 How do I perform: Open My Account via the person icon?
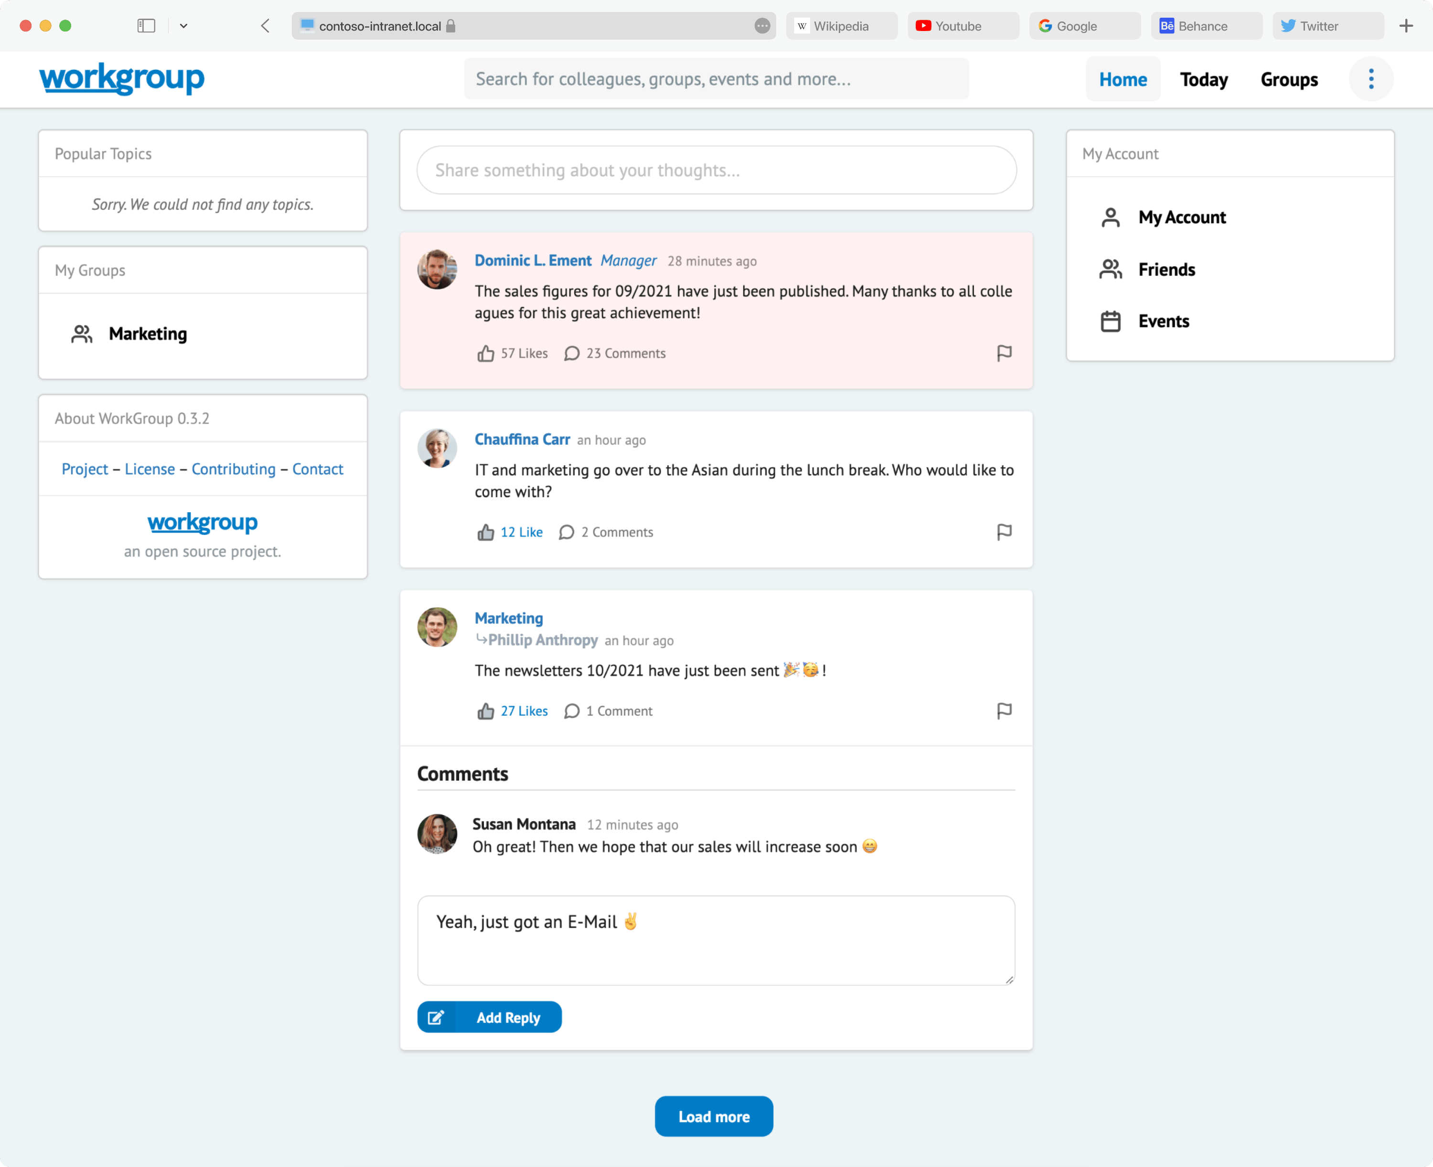[1111, 217]
